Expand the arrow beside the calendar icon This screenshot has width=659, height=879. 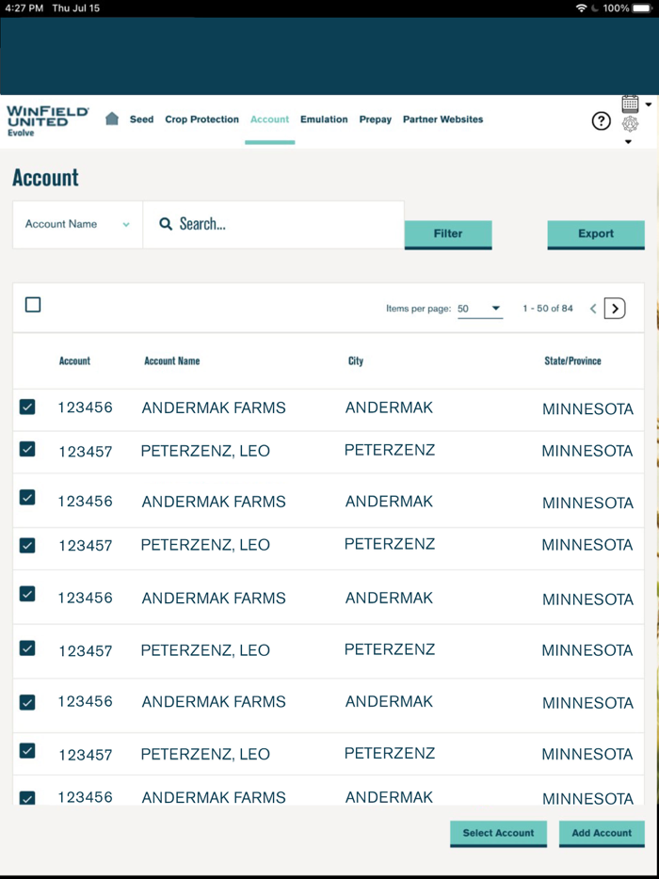click(x=649, y=104)
